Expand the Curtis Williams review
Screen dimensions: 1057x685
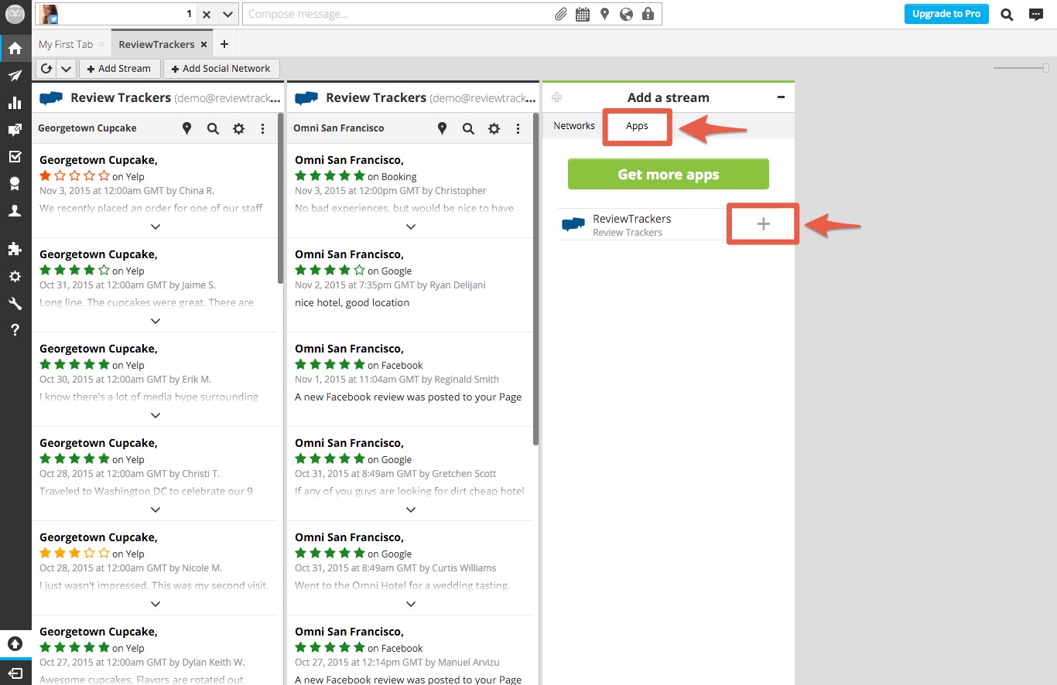click(411, 604)
